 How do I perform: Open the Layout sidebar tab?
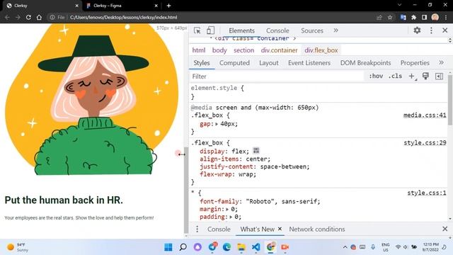(269, 63)
